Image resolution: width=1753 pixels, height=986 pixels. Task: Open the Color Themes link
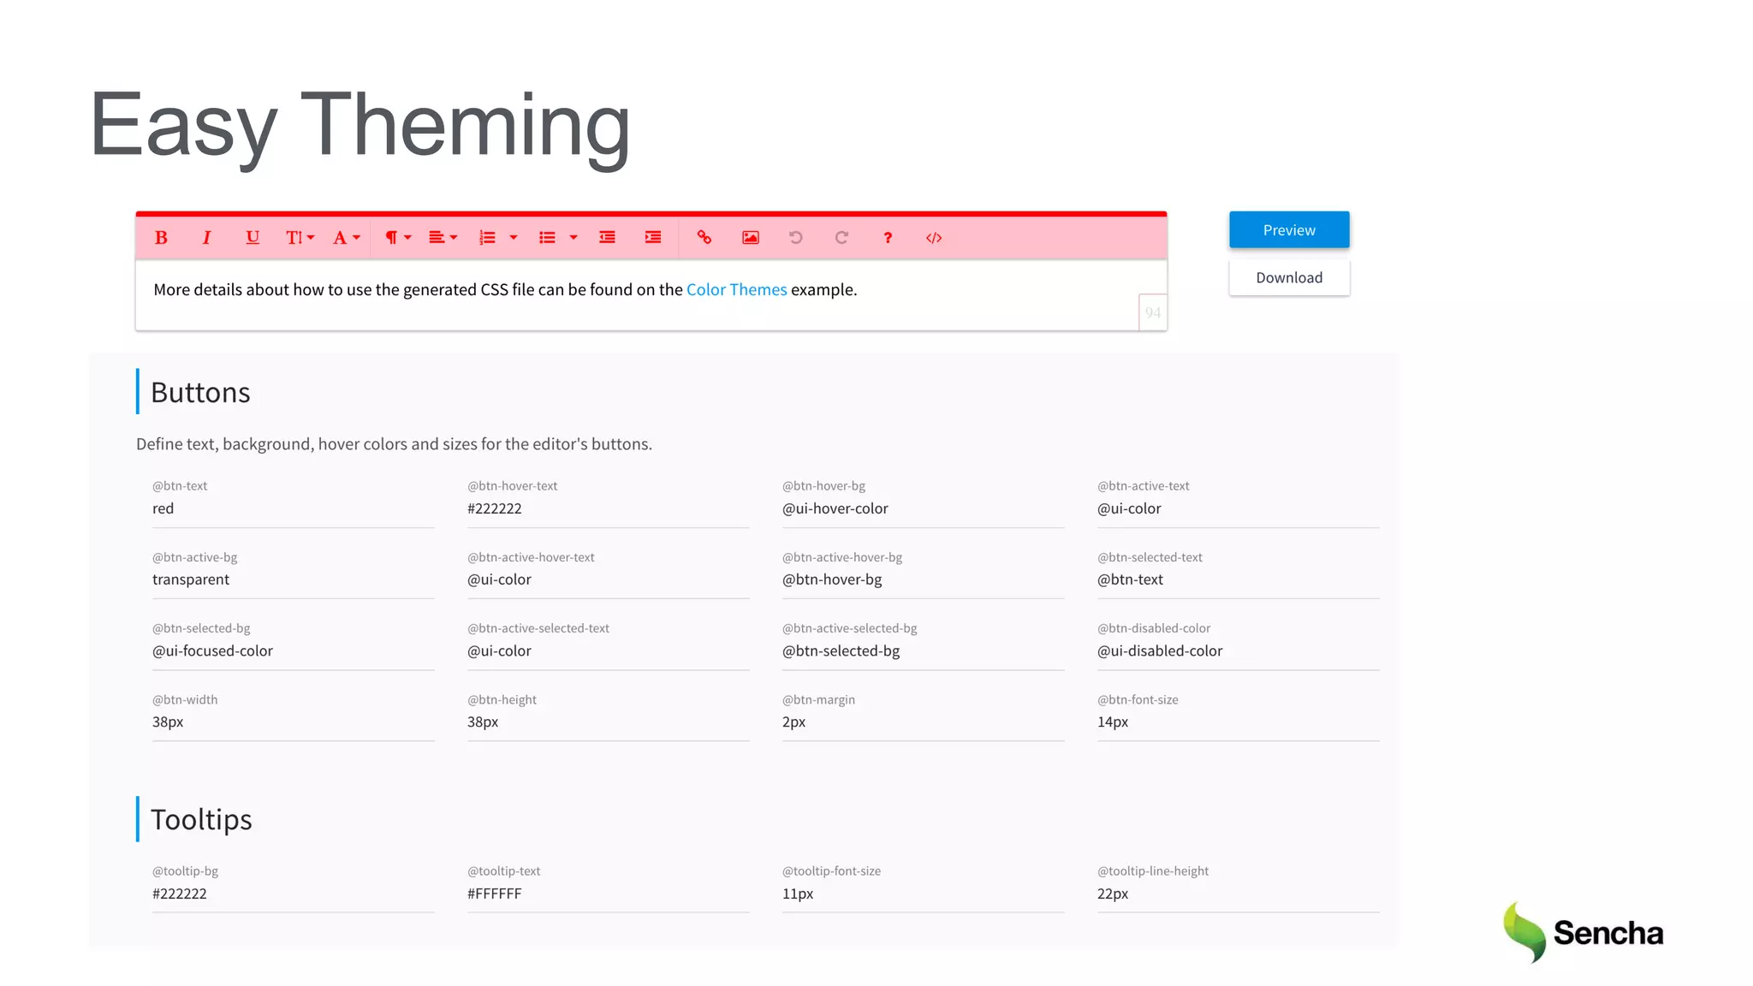tap(736, 289)
